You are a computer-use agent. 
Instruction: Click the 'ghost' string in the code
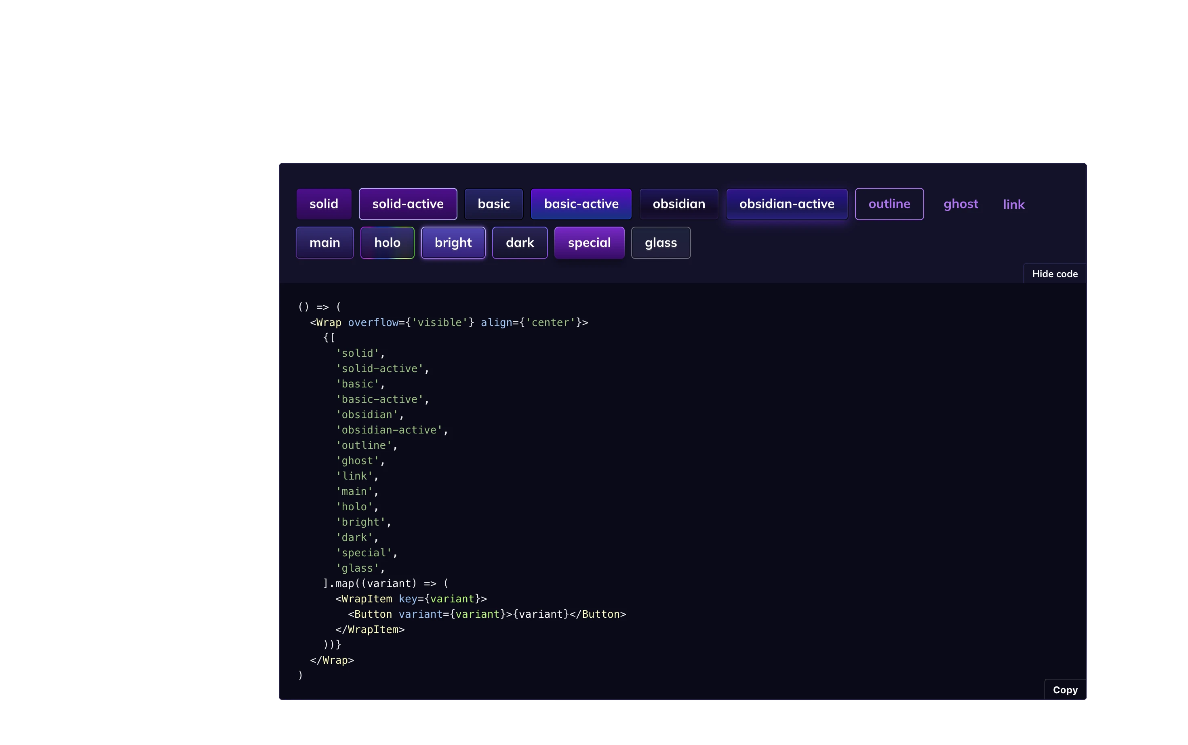tap(357, 461)
